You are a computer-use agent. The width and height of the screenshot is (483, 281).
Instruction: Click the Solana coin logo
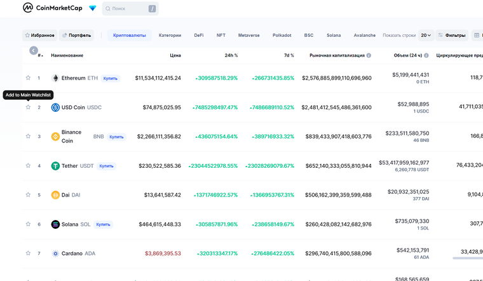[x=55, y=224]
